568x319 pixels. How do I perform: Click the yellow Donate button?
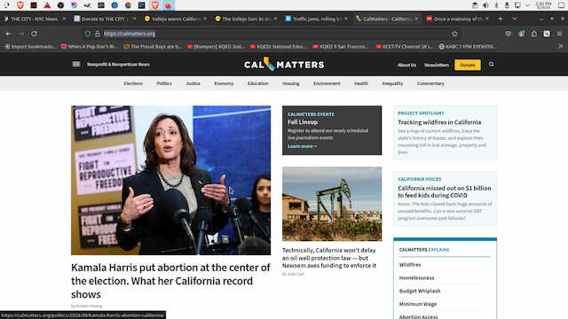click(468, 65)
